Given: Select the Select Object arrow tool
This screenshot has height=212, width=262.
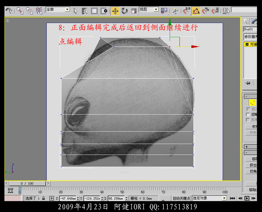Looking at the screenshot, I should click(x=75, y=11).
